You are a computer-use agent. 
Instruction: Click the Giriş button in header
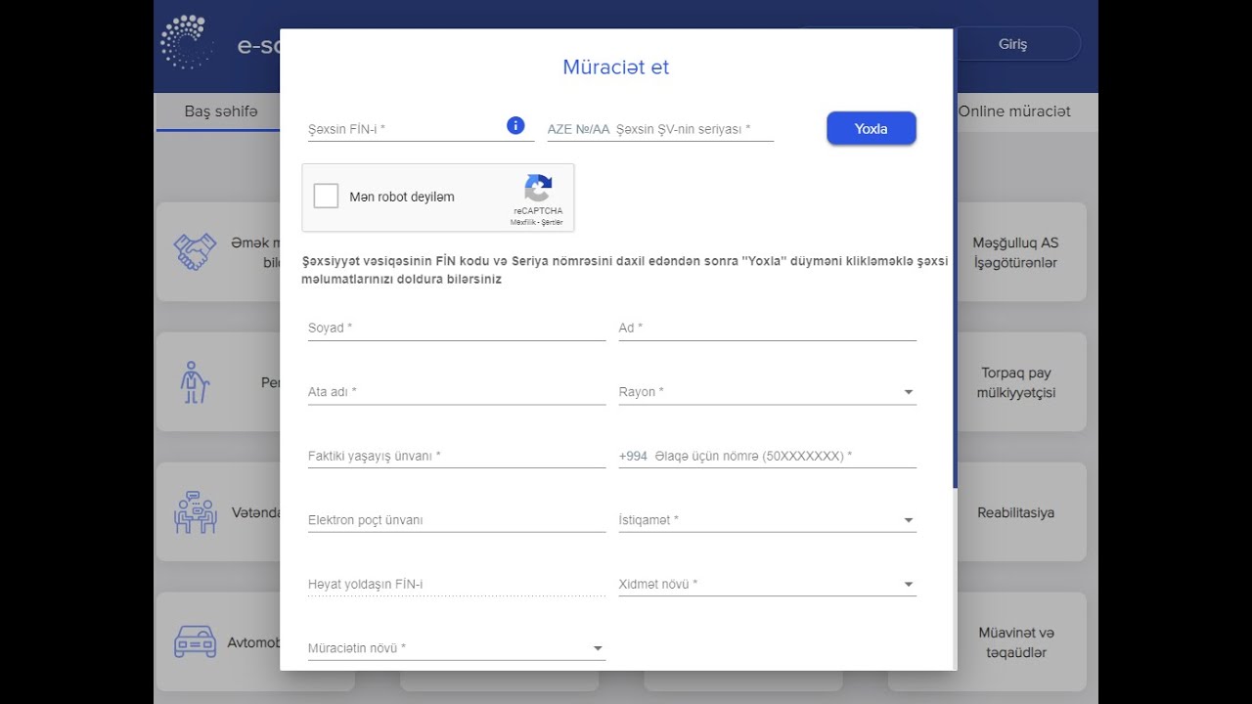[1013, 44]
